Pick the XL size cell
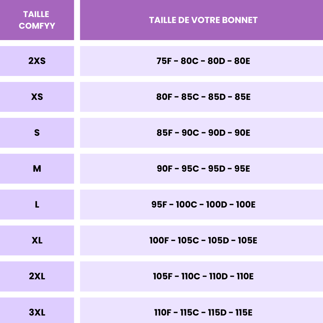Screen dimensions: 323x323 [x=37, y=240]
